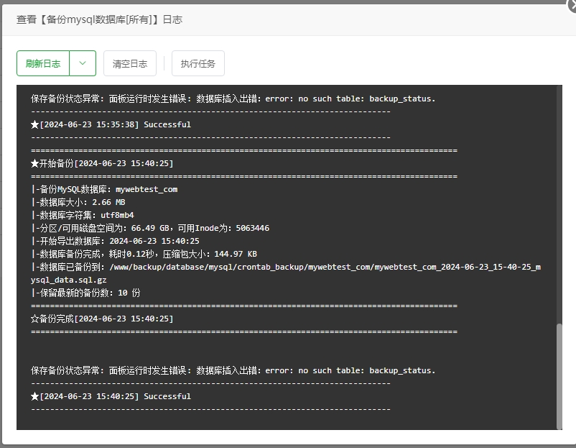The image size is (576, 448).
Task: Click the 开始导出数据库 timestamp line
Action: coord(116,241)
